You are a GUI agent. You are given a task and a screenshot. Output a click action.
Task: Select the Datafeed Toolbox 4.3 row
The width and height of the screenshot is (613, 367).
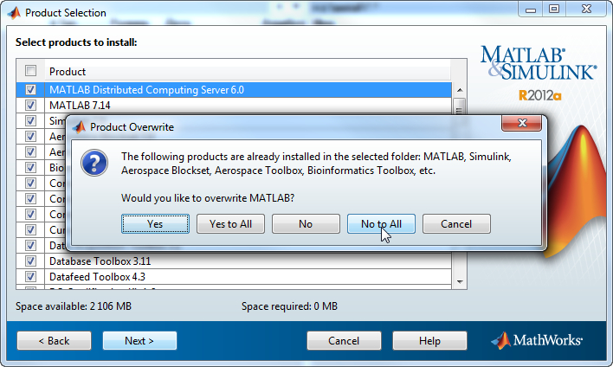point(234,277)
